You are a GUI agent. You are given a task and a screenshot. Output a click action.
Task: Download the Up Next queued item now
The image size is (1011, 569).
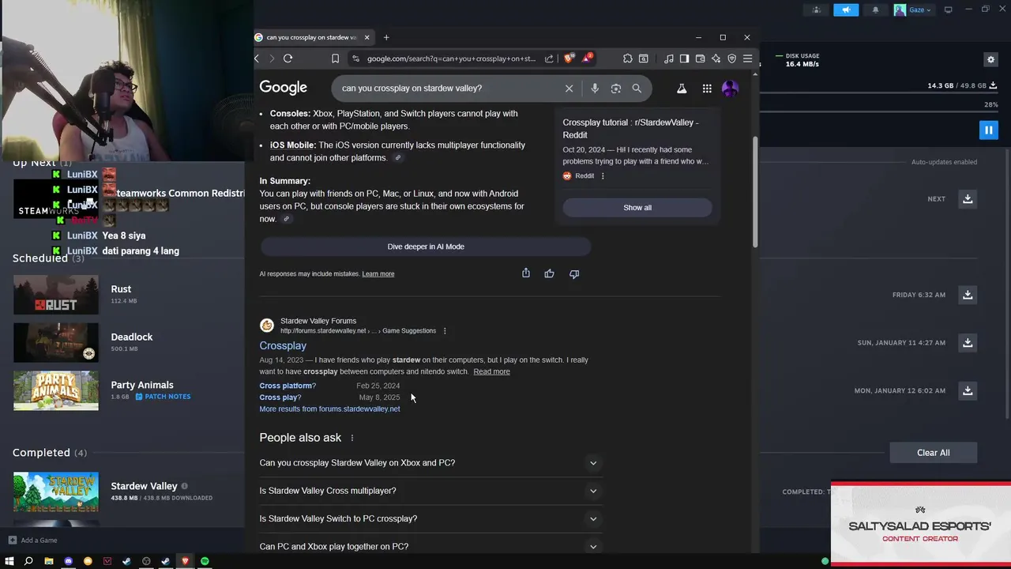(968, 199)
